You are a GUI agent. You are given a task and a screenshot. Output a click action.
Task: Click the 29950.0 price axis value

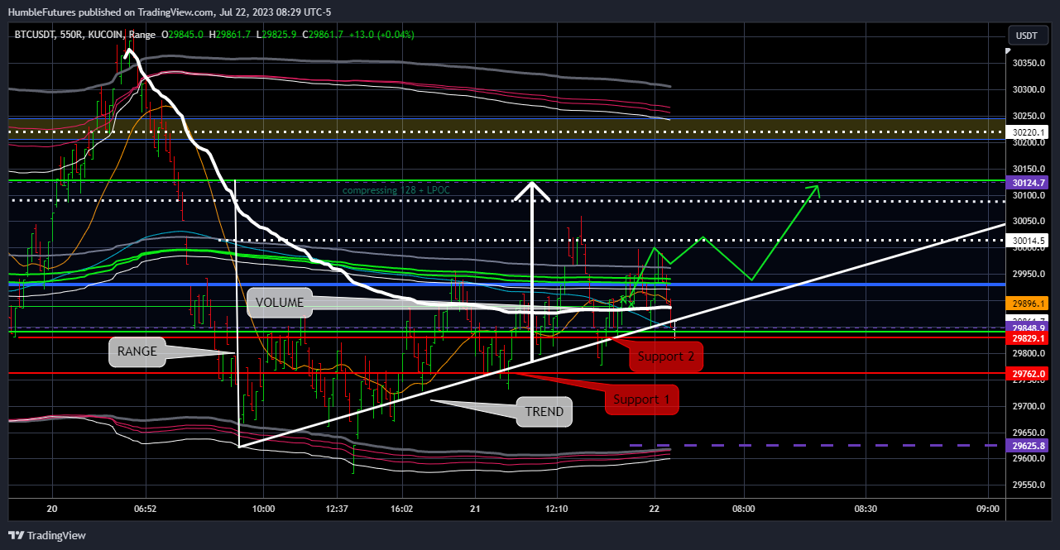pos(1029,274)
